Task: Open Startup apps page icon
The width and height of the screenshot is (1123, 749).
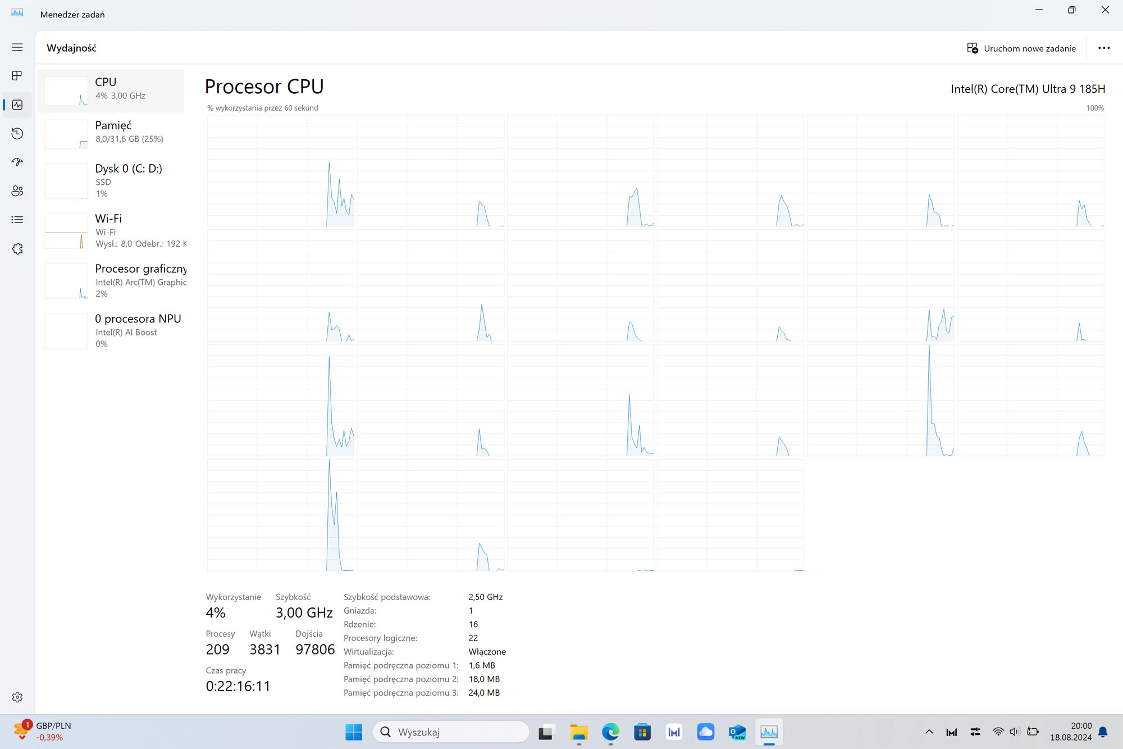Action: [17, 162]
